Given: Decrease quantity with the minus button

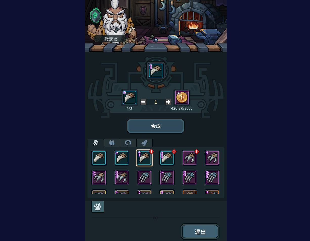Looking at the screenshot, I should point(143,102).
